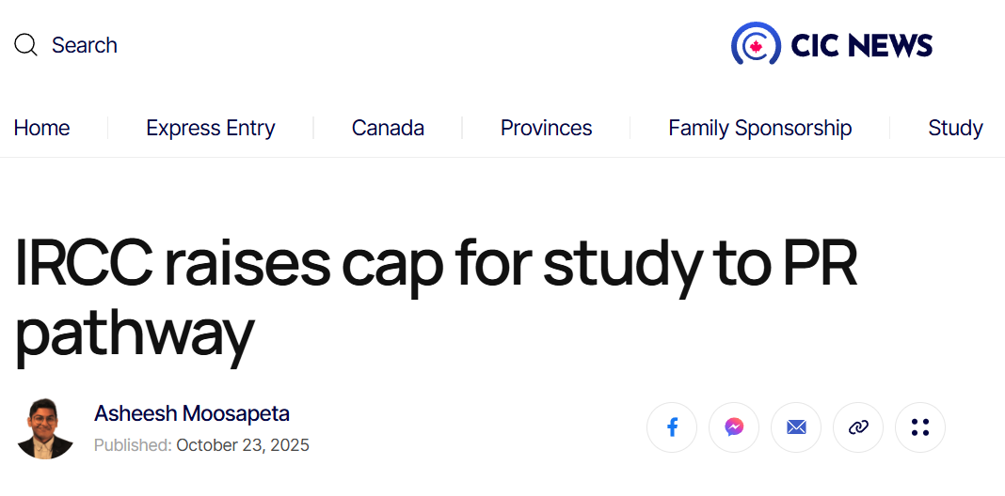Show more sharing options

coord(920,427)
